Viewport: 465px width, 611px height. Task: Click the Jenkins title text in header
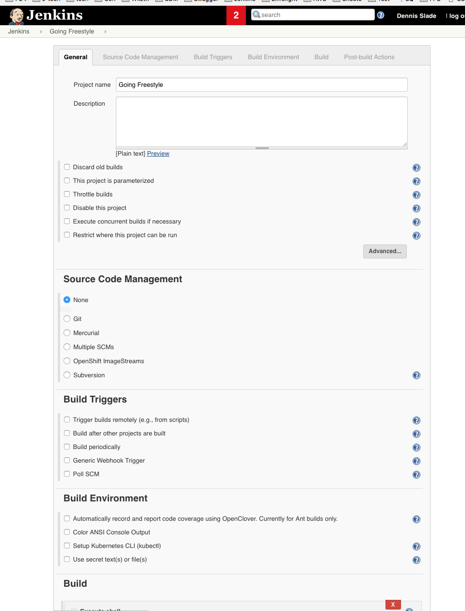54,15
